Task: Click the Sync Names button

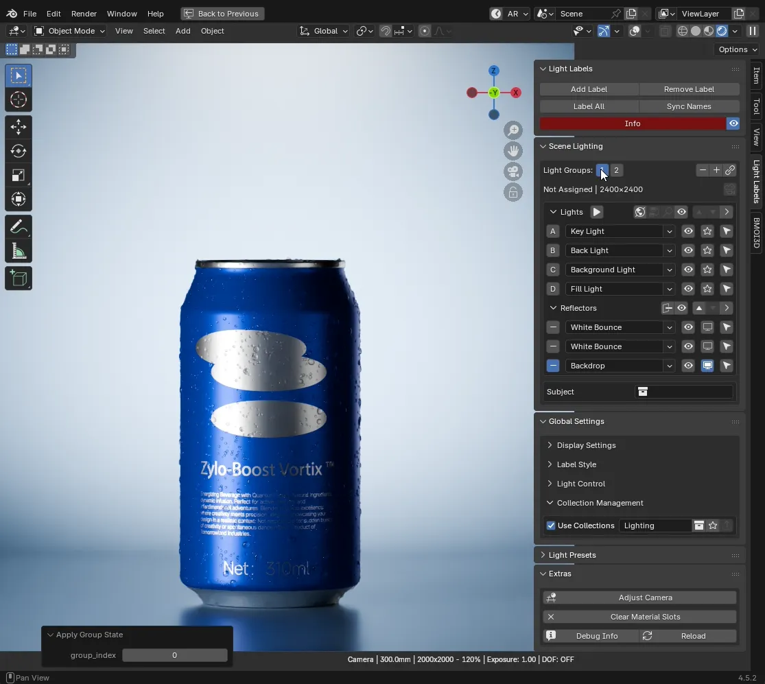Action: click(x=689, y=106)
